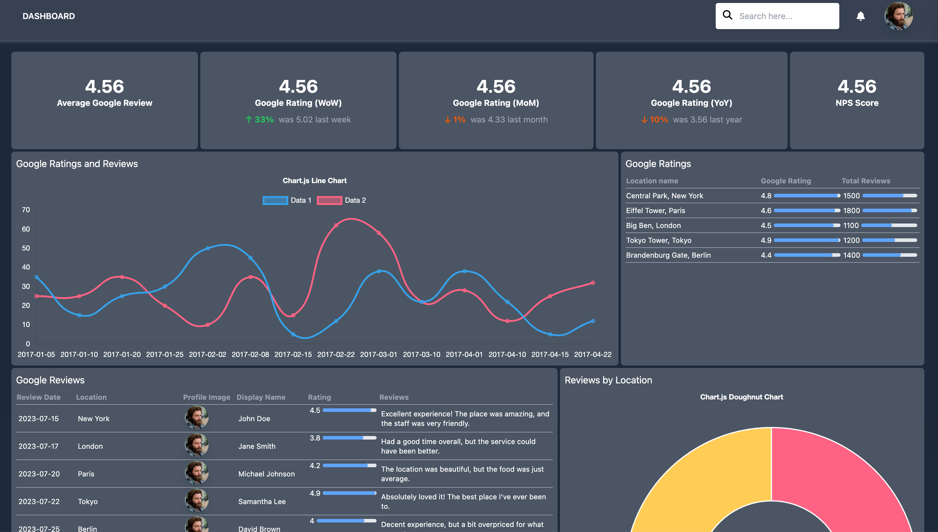Screen dimensions: 938x532
Task: Click the Google Rating column header
Action: [x=786, y=181]
